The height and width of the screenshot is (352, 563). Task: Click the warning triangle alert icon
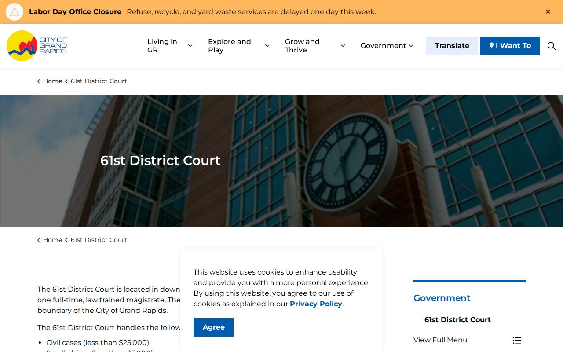tap(15, 12)
